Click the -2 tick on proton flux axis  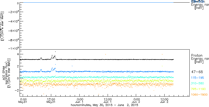coord(16,90)
